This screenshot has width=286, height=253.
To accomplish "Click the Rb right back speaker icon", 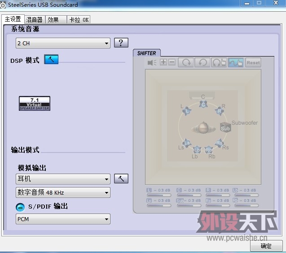I will coord(209,150).
